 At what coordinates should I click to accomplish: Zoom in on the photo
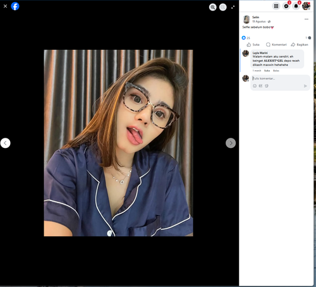coord(213,7)
